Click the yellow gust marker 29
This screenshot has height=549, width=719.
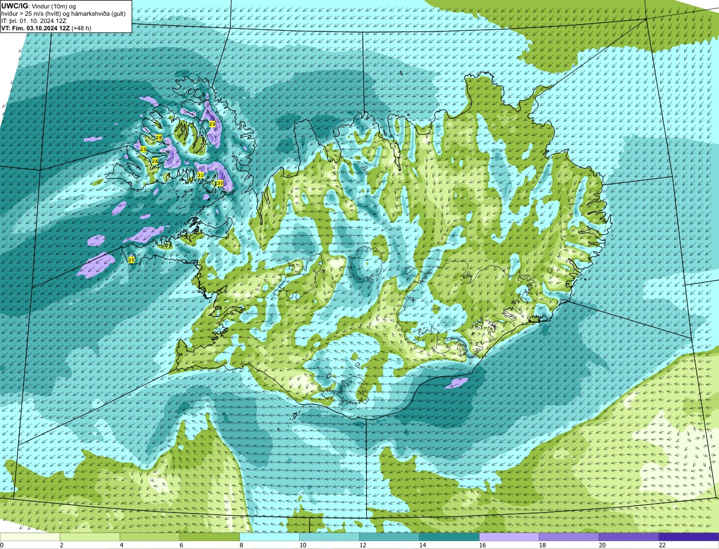(212, 124)
